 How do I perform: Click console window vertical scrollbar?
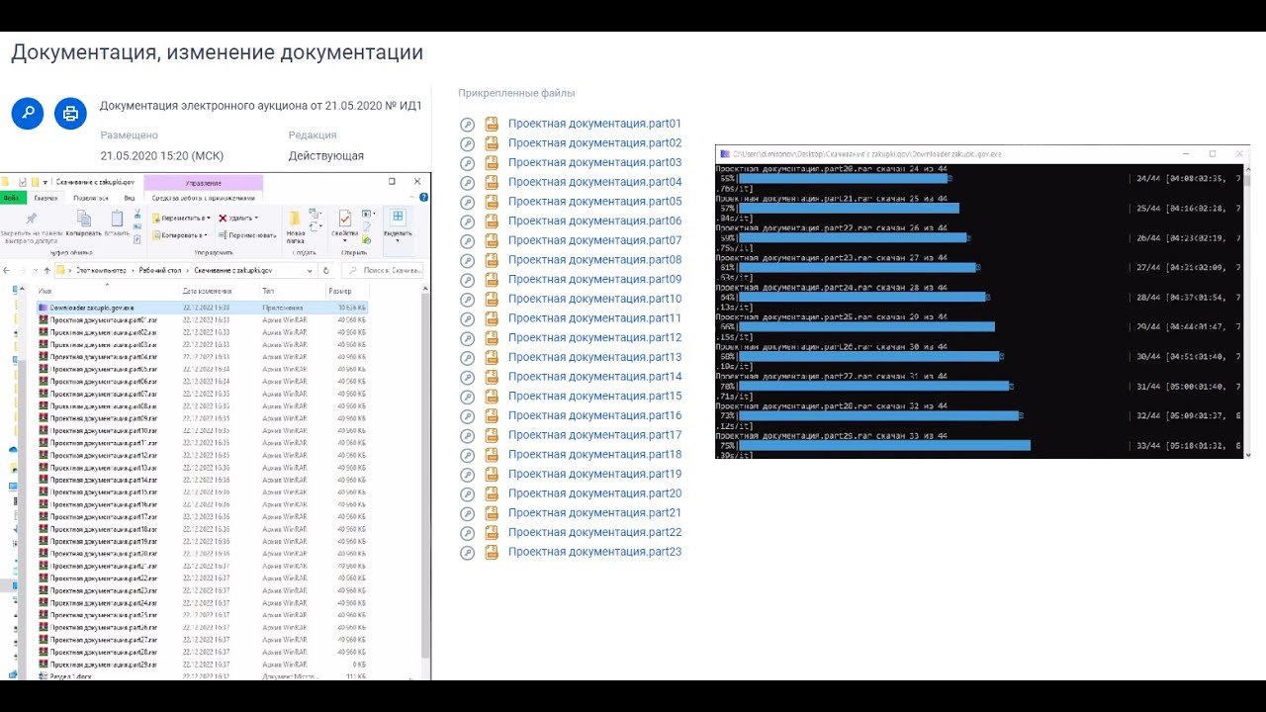pos(1246,311)
